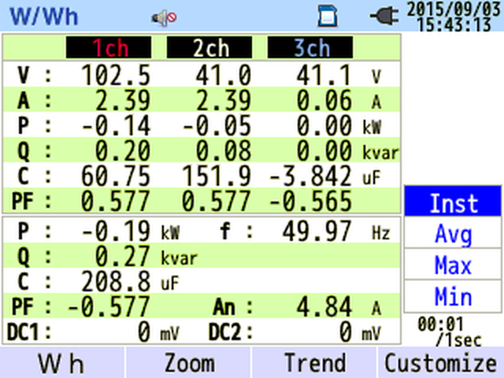Click the kvar unit in channel table
The image size is (504, 378).
click(380, 152)
